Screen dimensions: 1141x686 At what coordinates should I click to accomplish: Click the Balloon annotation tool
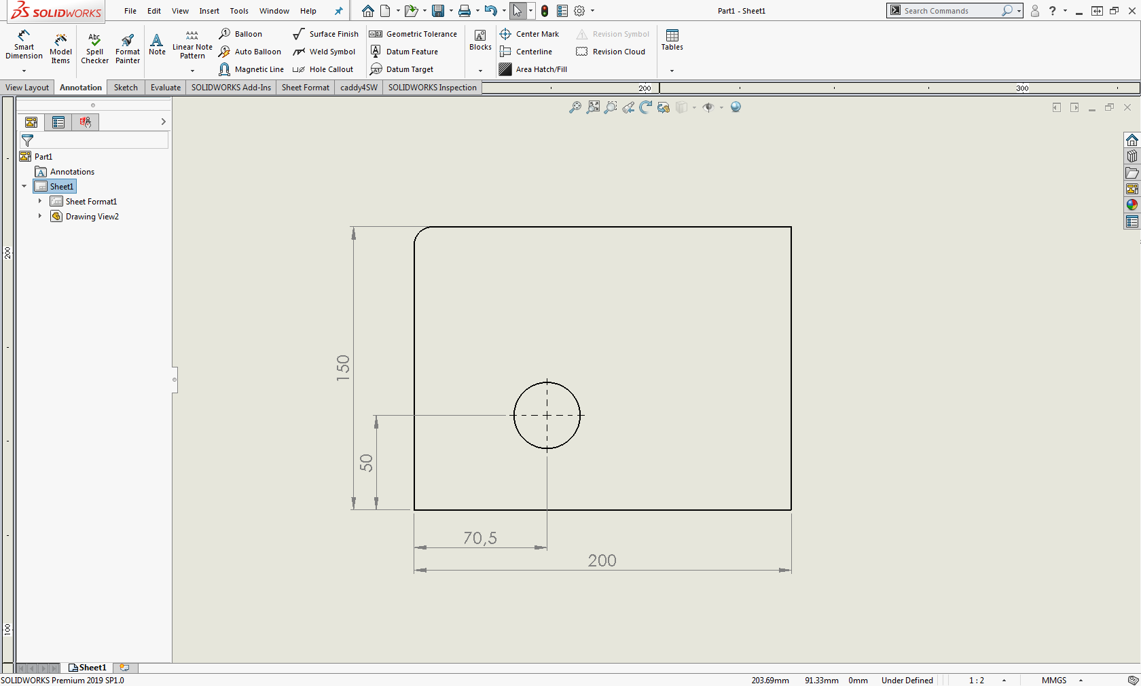[x=241, y=34]
